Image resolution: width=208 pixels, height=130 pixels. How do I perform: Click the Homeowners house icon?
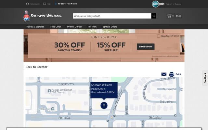27,4
